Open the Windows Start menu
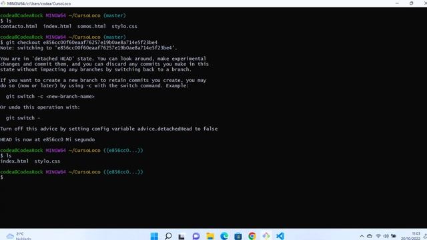The width and height of the screenshot is (427, 240). (154, 236)
